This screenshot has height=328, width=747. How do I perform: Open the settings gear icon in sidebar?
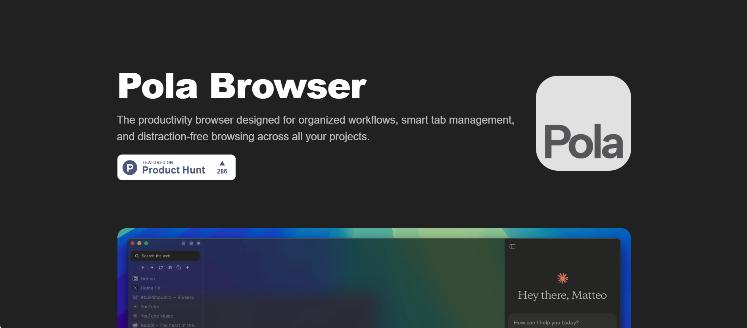click(x=199, y=243)
